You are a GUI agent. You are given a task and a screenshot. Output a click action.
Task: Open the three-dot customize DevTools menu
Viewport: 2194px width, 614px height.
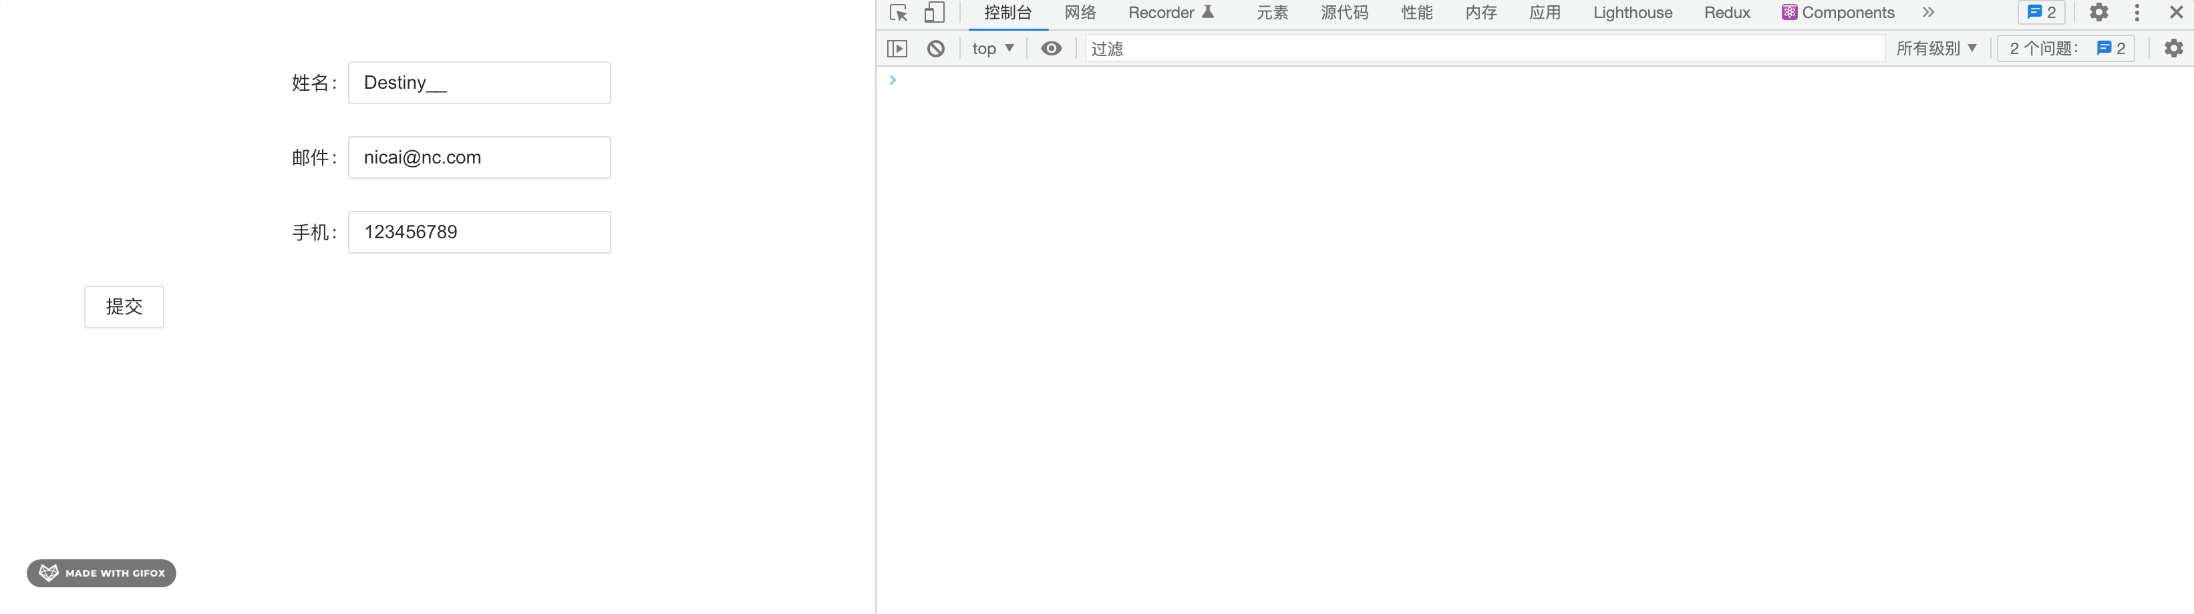point(2138,13)
